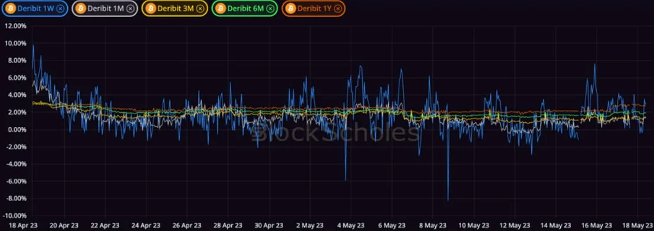Screen dimensions: 654x231
Task: Click the 4 May 23 date label
Action: pos(351,226)
